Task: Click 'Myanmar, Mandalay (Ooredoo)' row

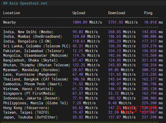Action: [x=31, y=70]
